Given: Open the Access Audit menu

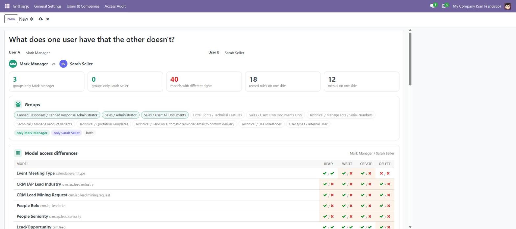Looking at the screenshot, I should [x=115, y=6].
